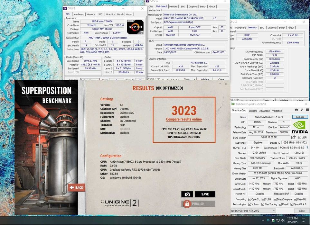310x225 pixels.
Task: Open the Action Center notifications icon
Action: (x=304, y=220)
